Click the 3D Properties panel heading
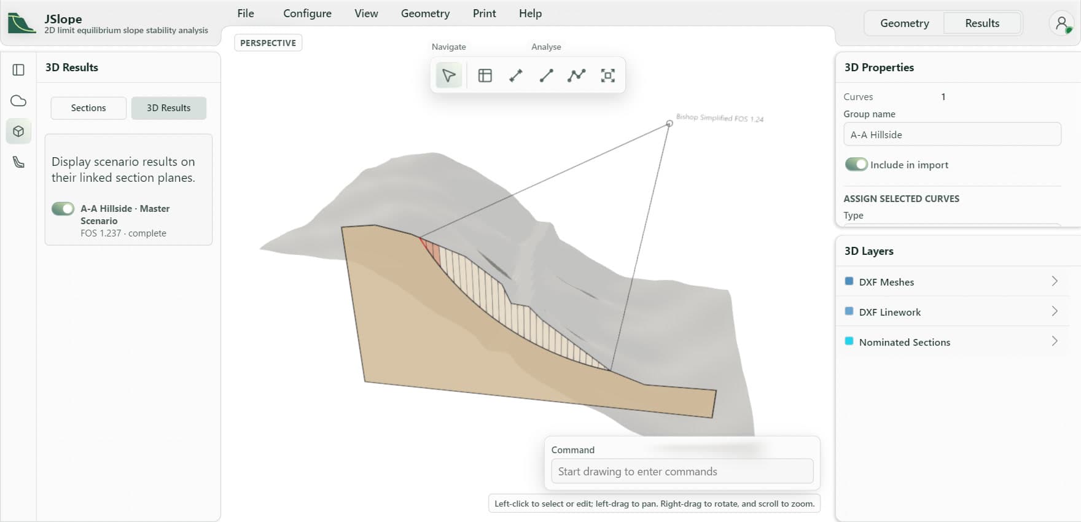This screenshot has width=1081, height=522. [x=879, y=68]
